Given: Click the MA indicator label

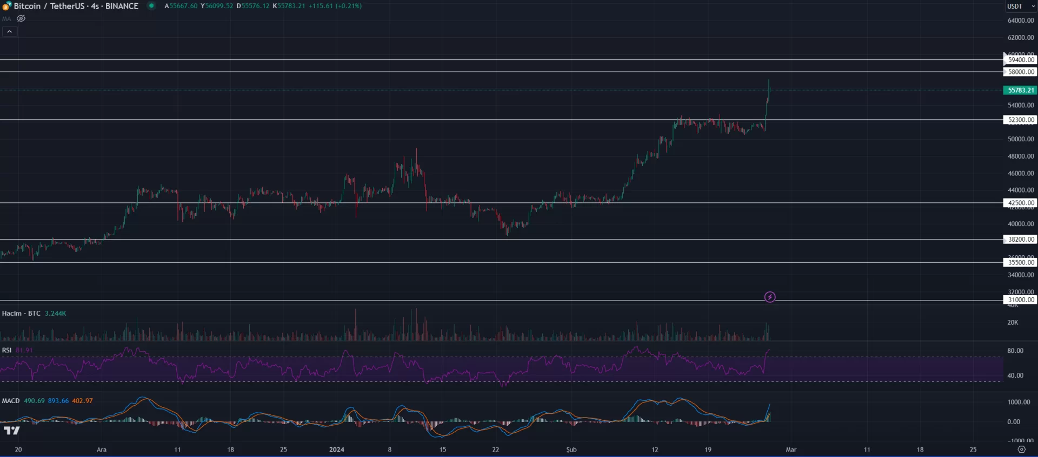Looking at the screenshot, I should 6,19.
